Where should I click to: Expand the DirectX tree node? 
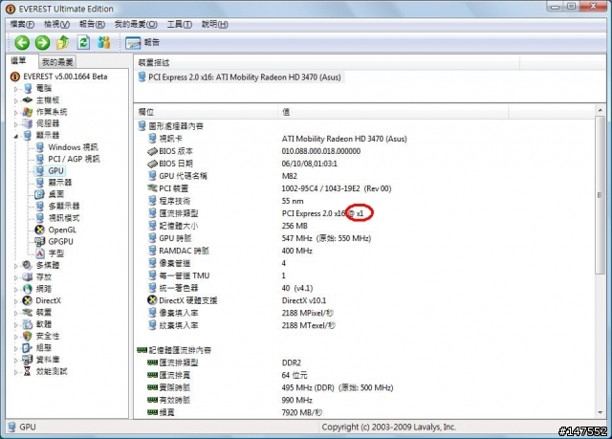(16, 301)
